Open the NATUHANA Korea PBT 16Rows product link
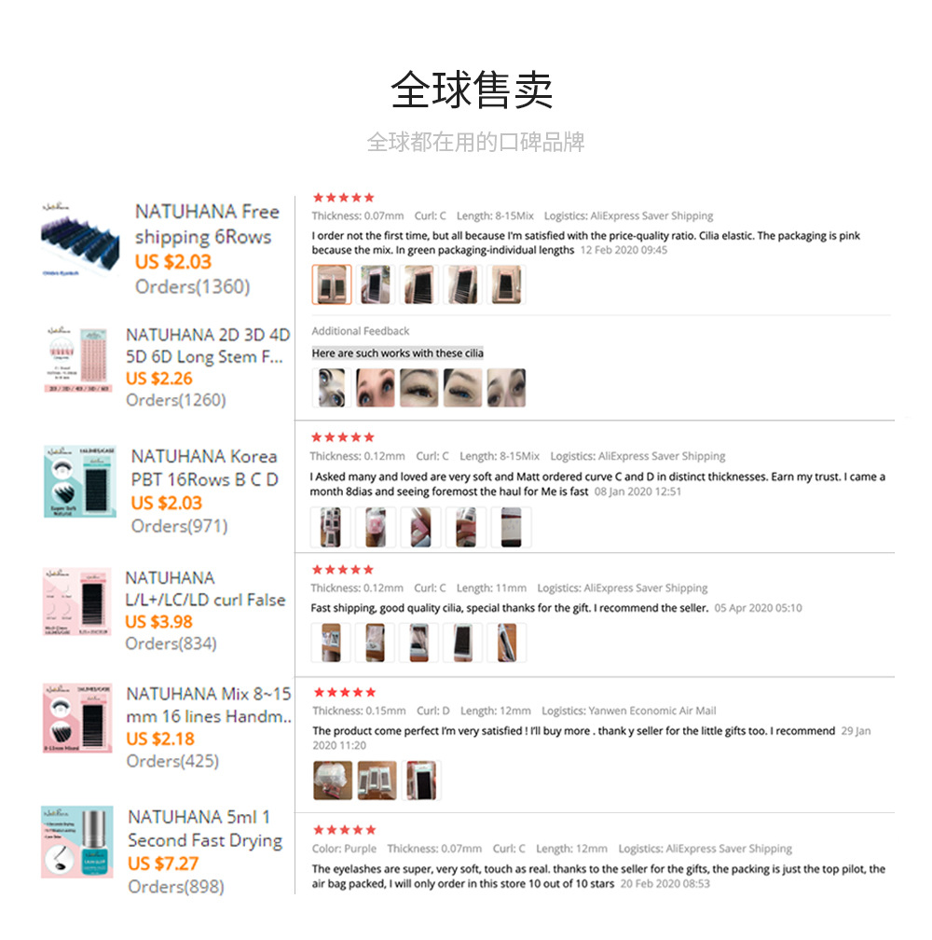 (x=205, y=468)
